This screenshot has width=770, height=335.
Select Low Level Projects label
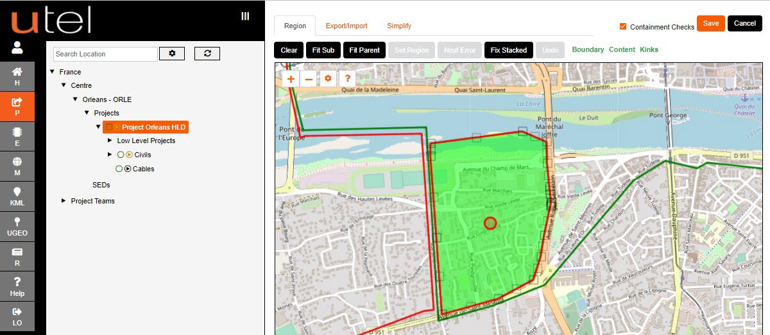point(146,141)
